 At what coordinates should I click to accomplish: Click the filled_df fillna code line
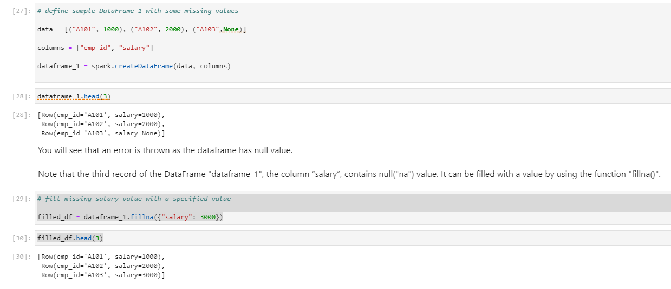(131, 217)
